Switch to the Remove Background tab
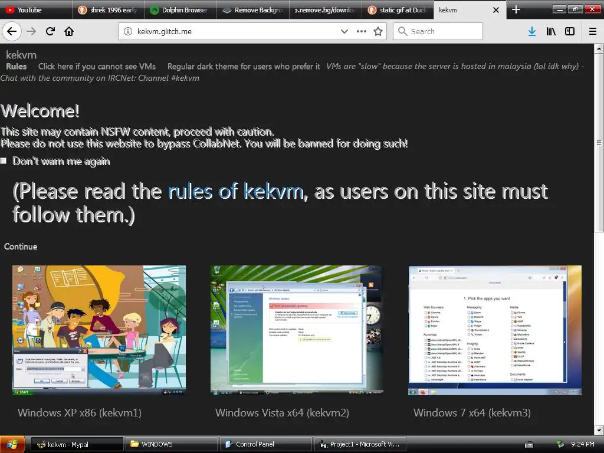 (252, 9)
